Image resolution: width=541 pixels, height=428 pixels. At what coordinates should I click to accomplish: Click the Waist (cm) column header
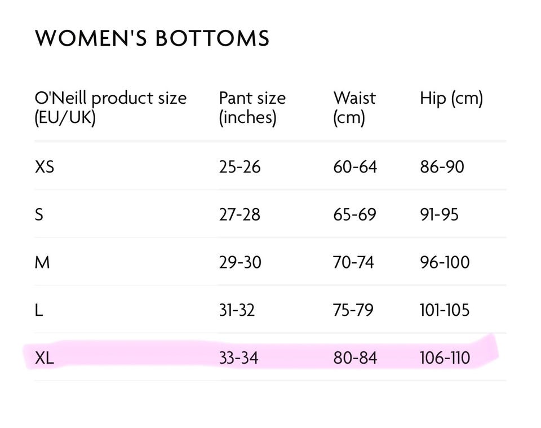[354, 108]
